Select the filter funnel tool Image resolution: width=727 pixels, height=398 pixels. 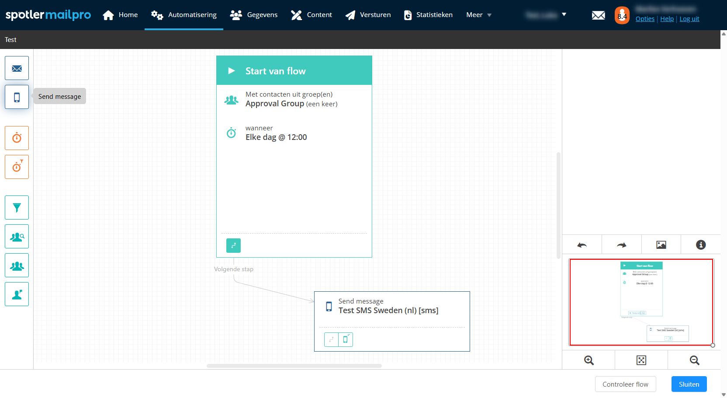17,208
